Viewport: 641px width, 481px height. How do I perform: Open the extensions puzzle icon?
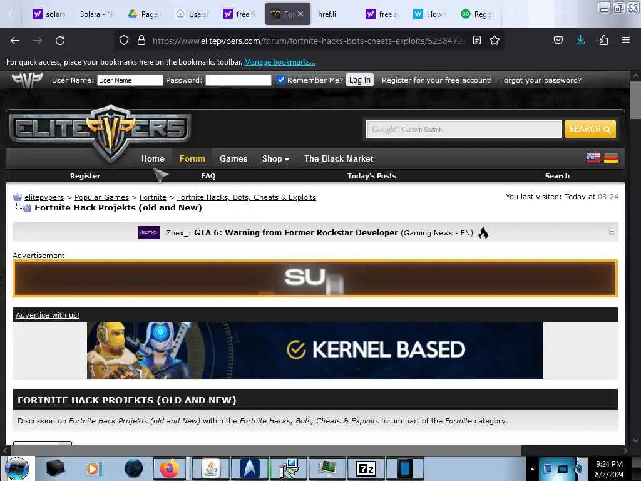(x=603, y=41)
